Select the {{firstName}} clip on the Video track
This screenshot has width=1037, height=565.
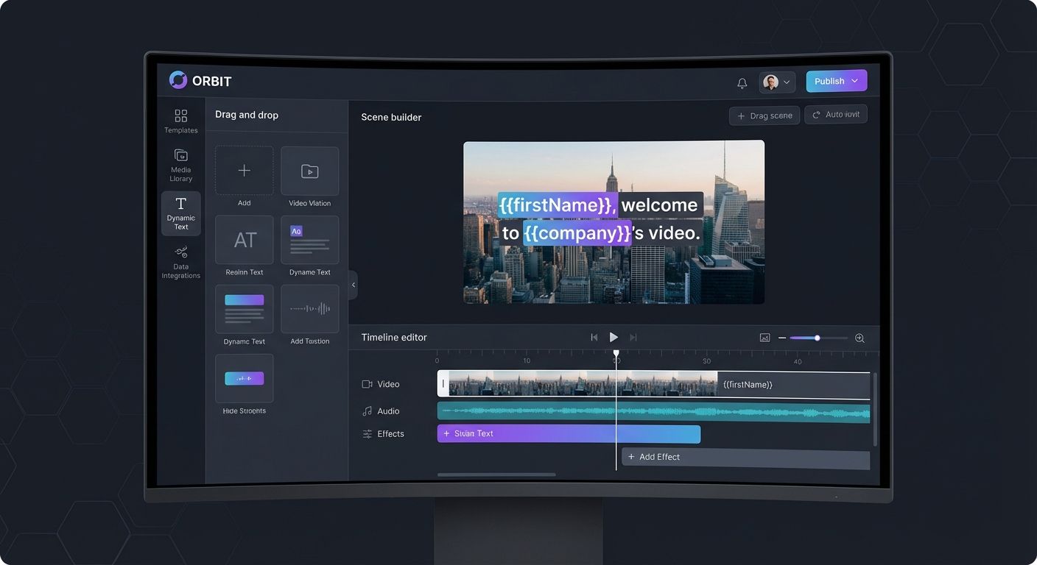(792, 384)
